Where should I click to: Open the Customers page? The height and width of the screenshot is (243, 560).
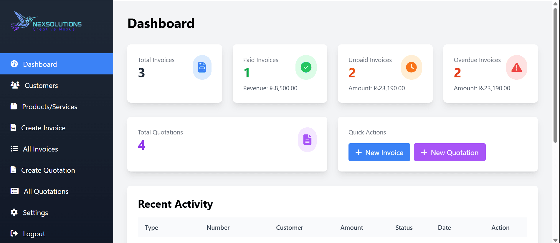coord(57,85)
